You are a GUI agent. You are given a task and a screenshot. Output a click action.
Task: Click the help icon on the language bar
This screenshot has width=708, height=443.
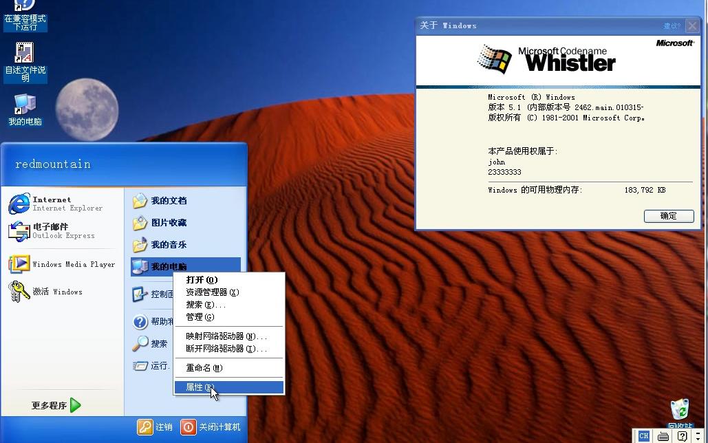[683, 436]
